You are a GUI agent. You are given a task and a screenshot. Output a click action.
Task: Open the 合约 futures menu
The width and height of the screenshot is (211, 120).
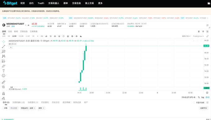(x=31, y=3)
